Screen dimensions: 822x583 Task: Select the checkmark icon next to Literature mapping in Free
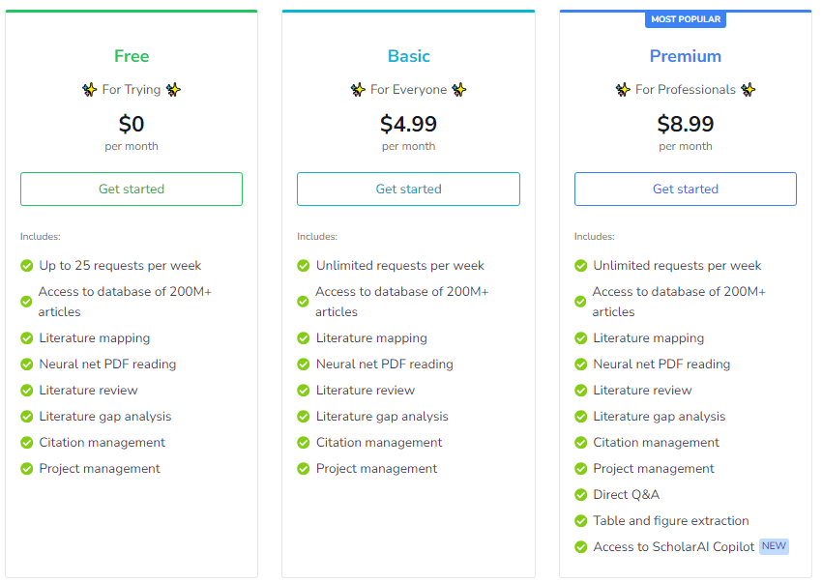[26, 338]
